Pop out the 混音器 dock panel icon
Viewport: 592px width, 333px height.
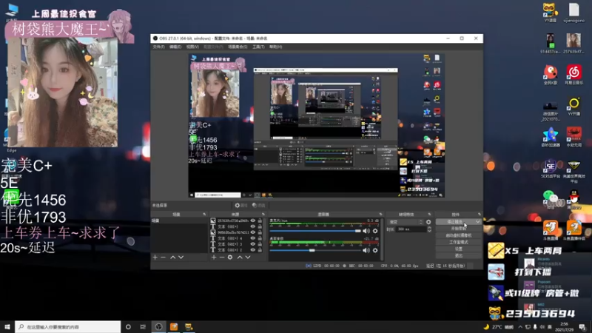(x=380, y=215)
